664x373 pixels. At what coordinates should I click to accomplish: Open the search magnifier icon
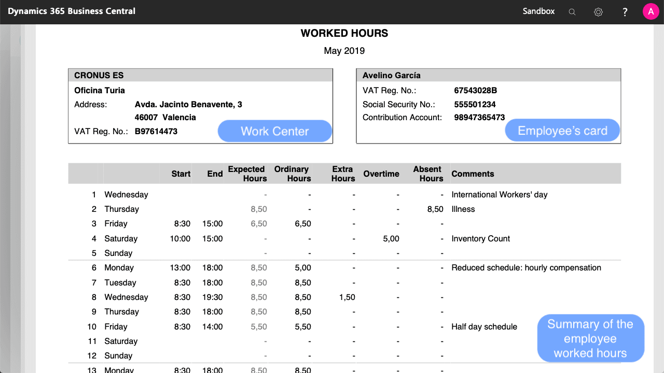coord(572,12)
